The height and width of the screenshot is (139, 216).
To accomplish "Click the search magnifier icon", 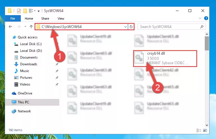I will [202, 27].
